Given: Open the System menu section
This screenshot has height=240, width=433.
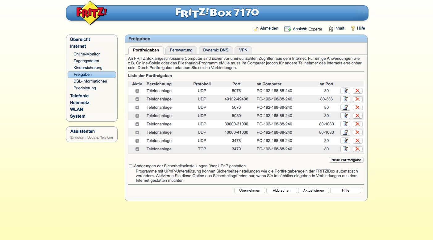Looking at the screenshot, I should pos(78,116).
